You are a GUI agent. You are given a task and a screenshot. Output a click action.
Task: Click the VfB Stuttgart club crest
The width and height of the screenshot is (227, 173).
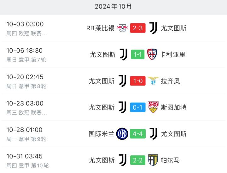(153, 107)
